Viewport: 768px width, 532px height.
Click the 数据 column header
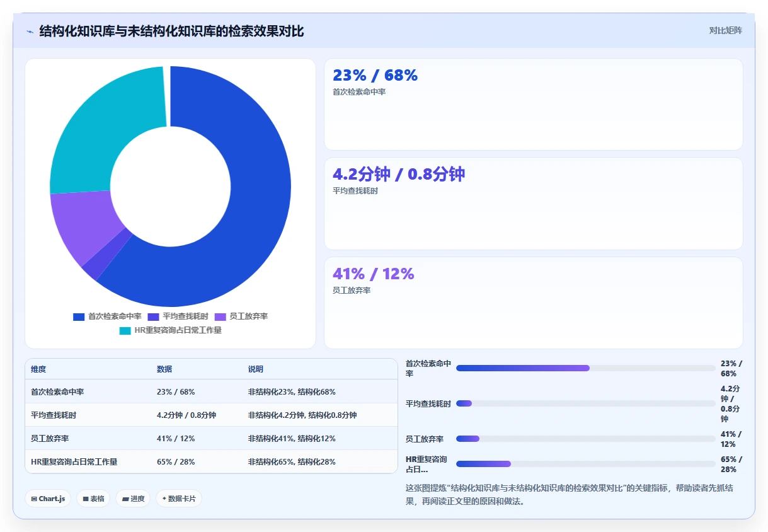(x=164, y=369)
